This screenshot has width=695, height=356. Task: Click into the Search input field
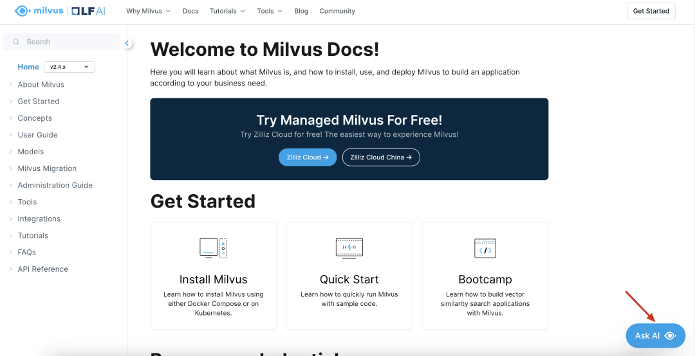(x=62, y=42)
